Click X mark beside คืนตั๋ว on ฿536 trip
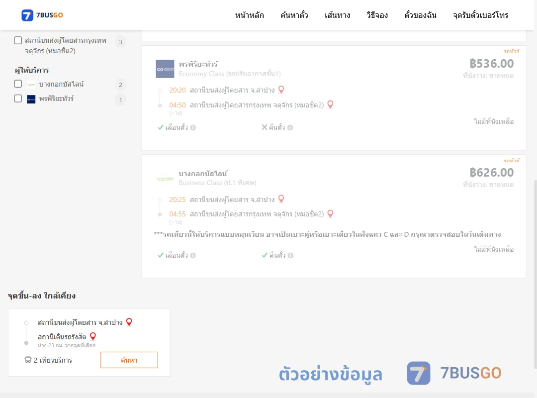 tap(265, 127)
